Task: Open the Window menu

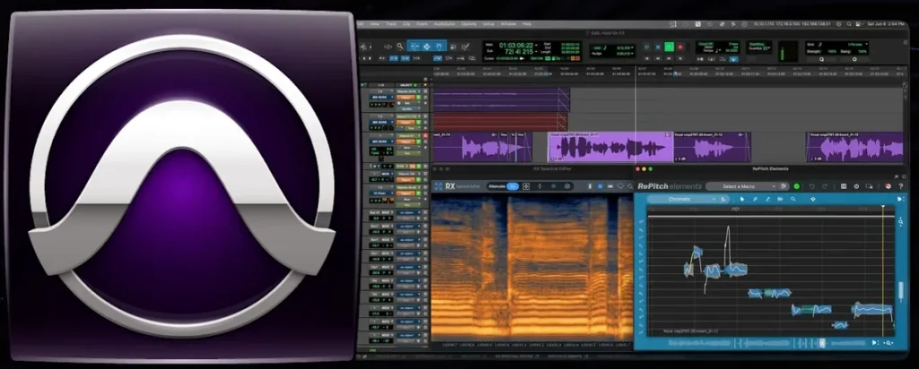Action: (508, 24)
